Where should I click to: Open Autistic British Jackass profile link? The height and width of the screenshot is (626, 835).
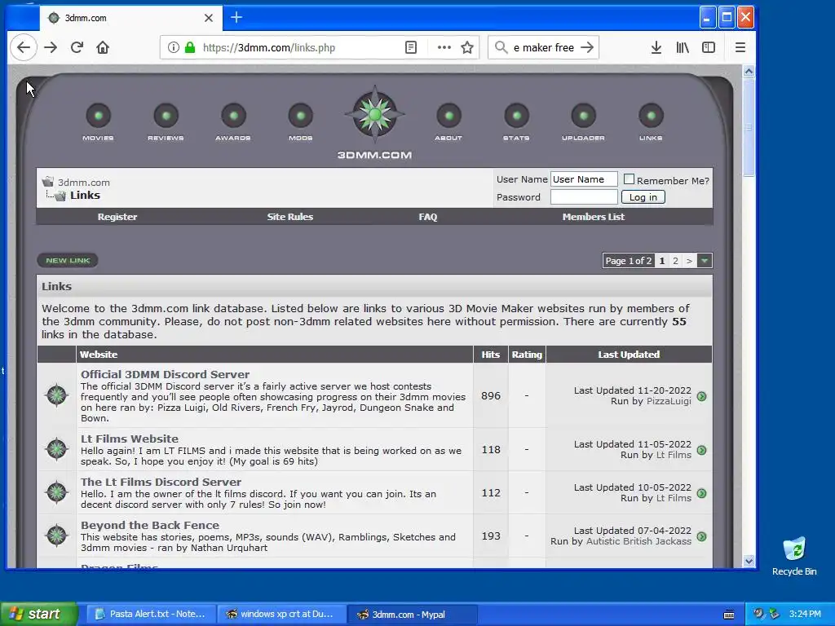click(638, 541)
